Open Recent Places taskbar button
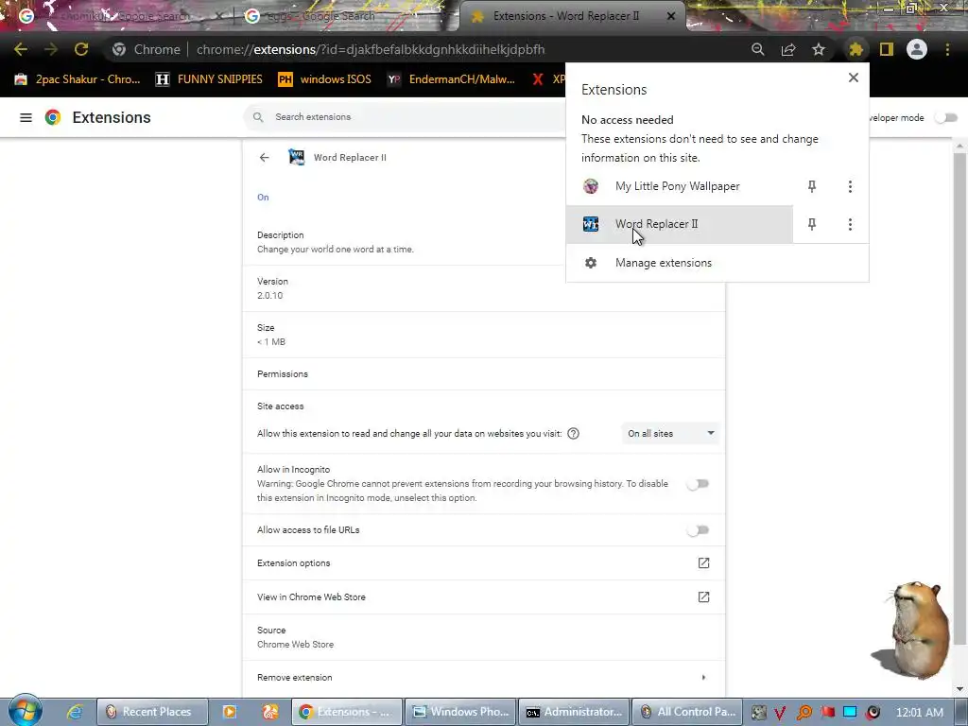The width and height of the screenshot is (968, 726). [151, 712]
